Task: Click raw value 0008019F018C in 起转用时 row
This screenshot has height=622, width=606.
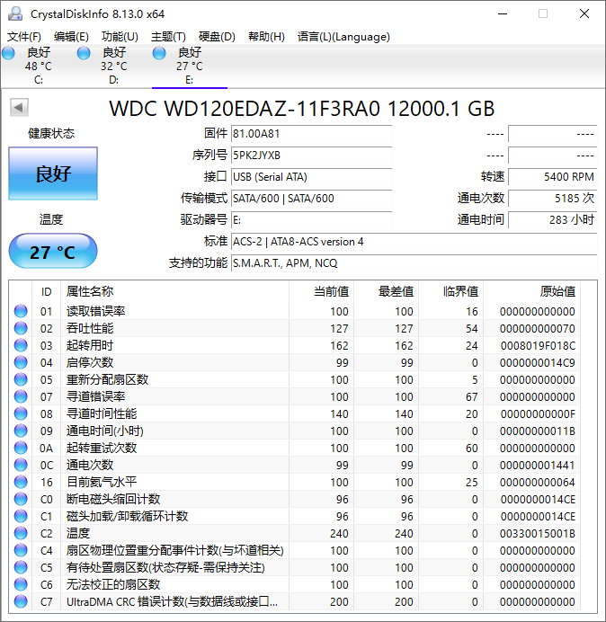Action: click(x=538, y=345)
